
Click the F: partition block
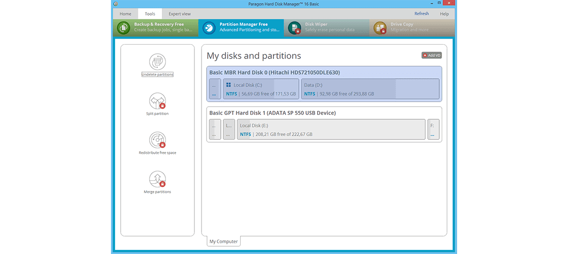point(433,130)
